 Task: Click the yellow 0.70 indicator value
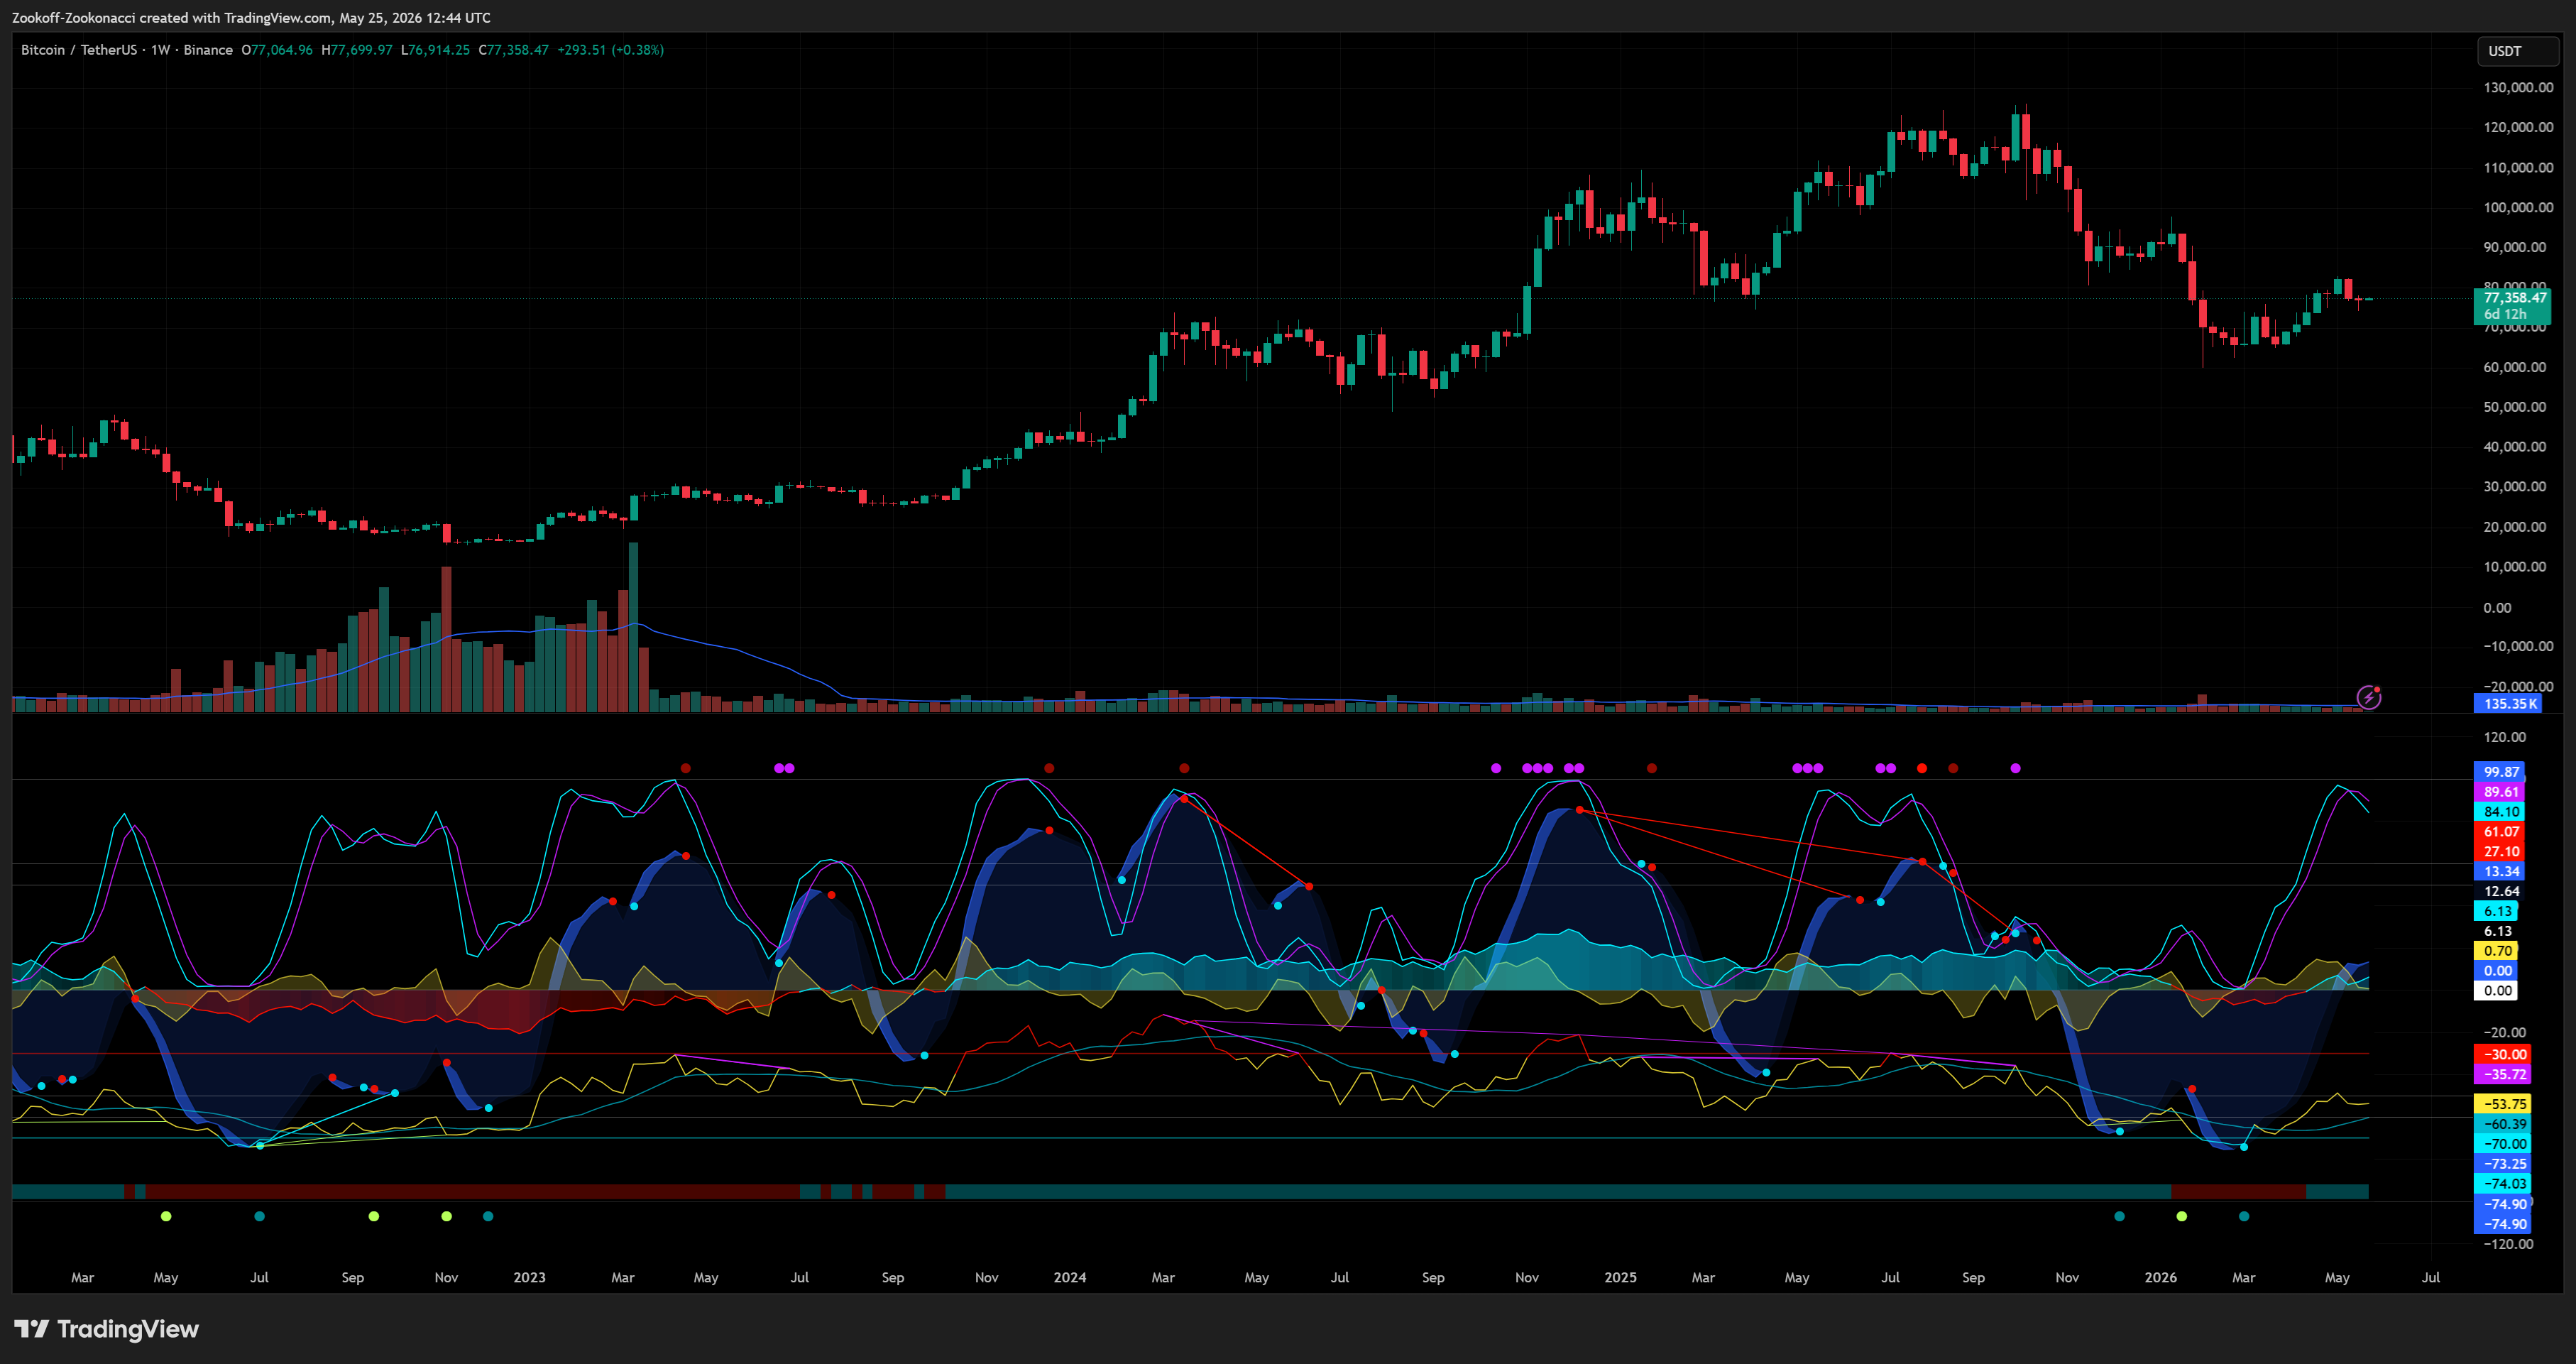point(2496,951)
